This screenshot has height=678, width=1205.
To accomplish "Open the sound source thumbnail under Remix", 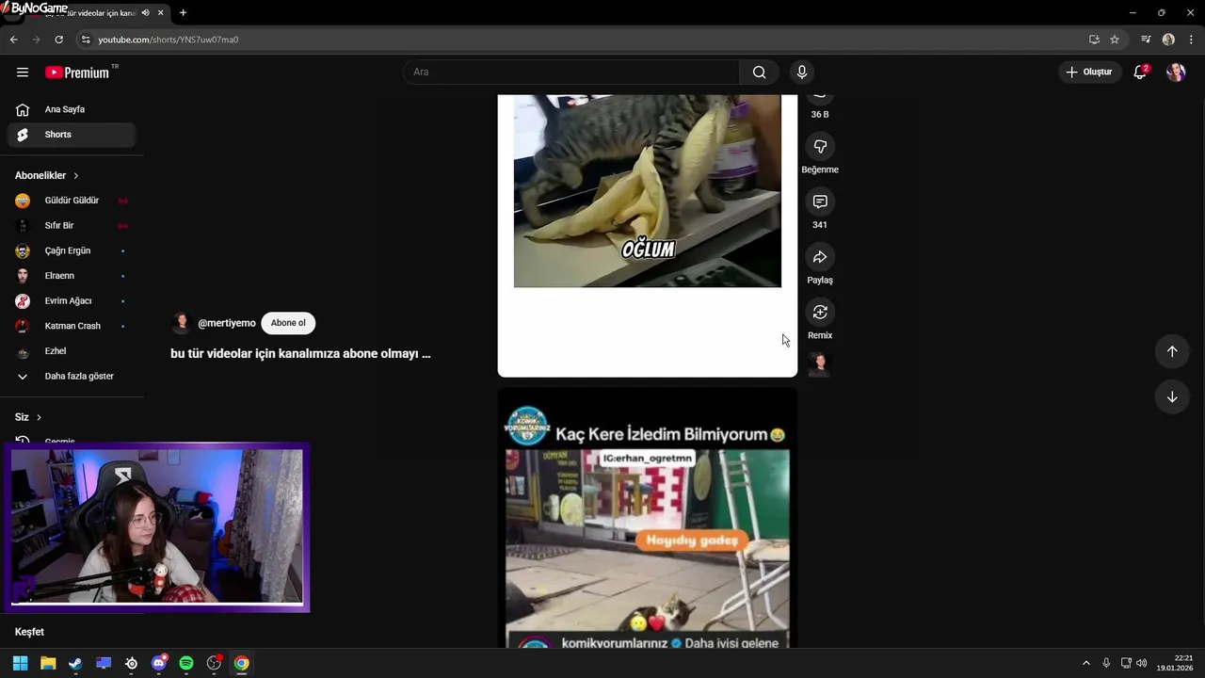I will click(820, 363).
